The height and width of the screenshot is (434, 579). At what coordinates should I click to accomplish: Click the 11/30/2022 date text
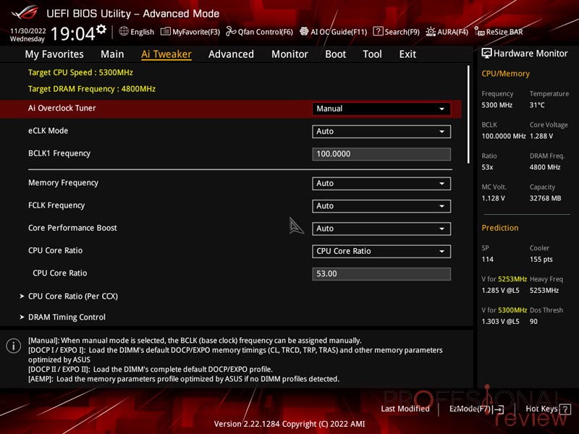28,30
